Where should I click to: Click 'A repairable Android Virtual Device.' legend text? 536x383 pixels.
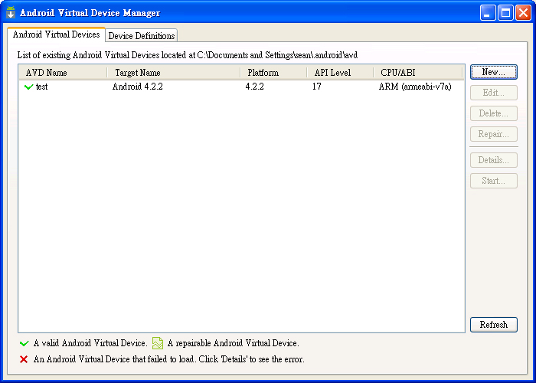pos(234,343)
